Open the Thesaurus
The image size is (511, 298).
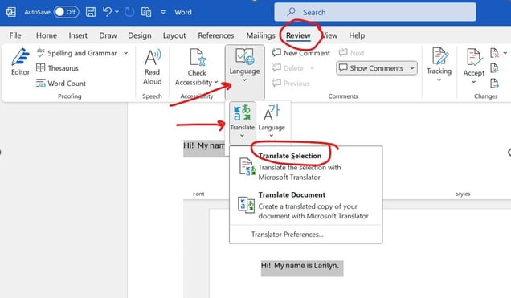coord(57,68)
